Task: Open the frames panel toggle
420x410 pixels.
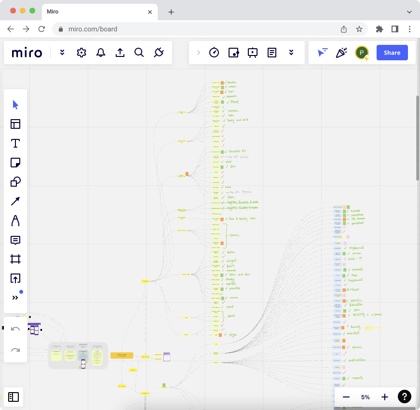Action: (14, 397)
